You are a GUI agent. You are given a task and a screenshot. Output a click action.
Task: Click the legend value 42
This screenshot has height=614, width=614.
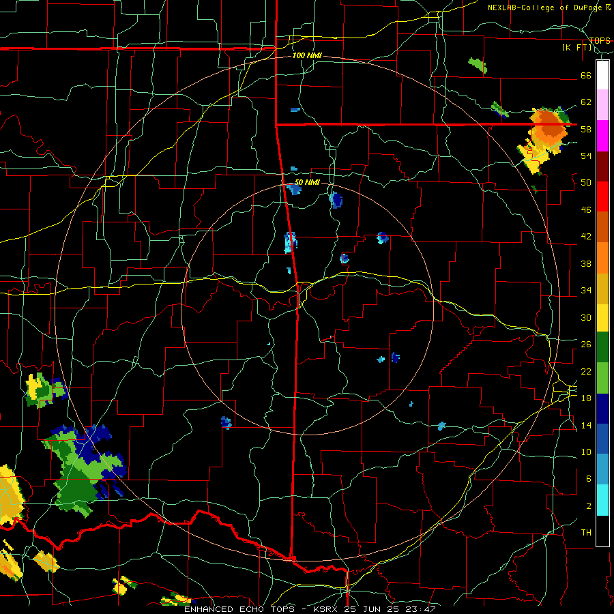(x=586, y=237)
